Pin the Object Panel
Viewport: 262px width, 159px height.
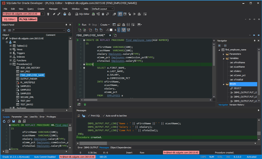[x=66, y=25]
